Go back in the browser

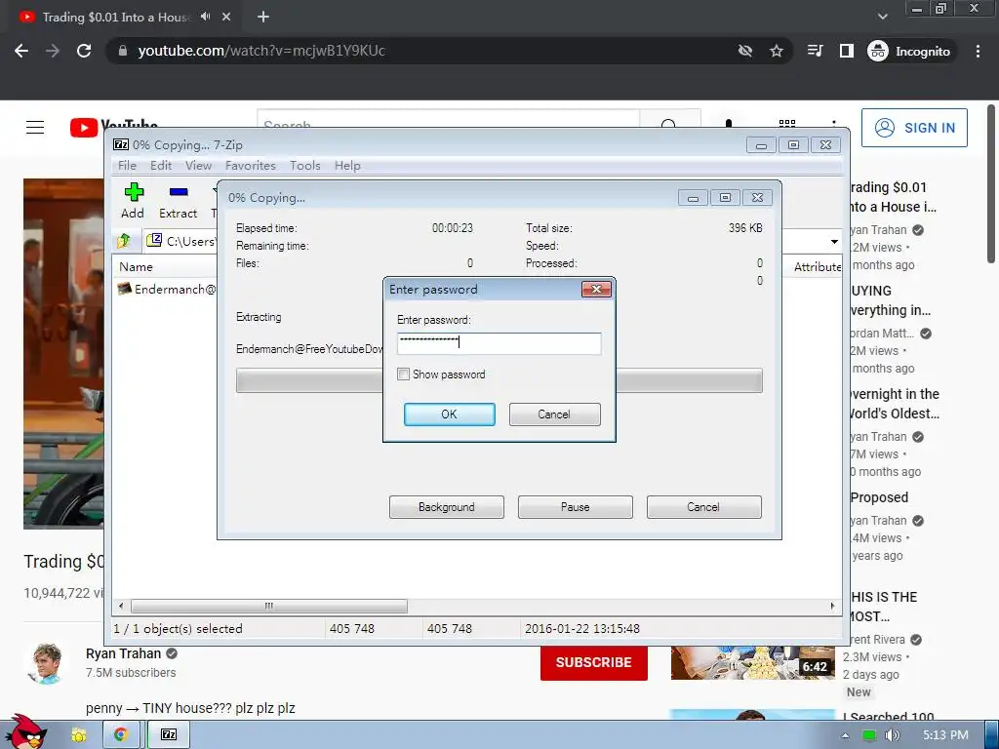pos(21,51)
